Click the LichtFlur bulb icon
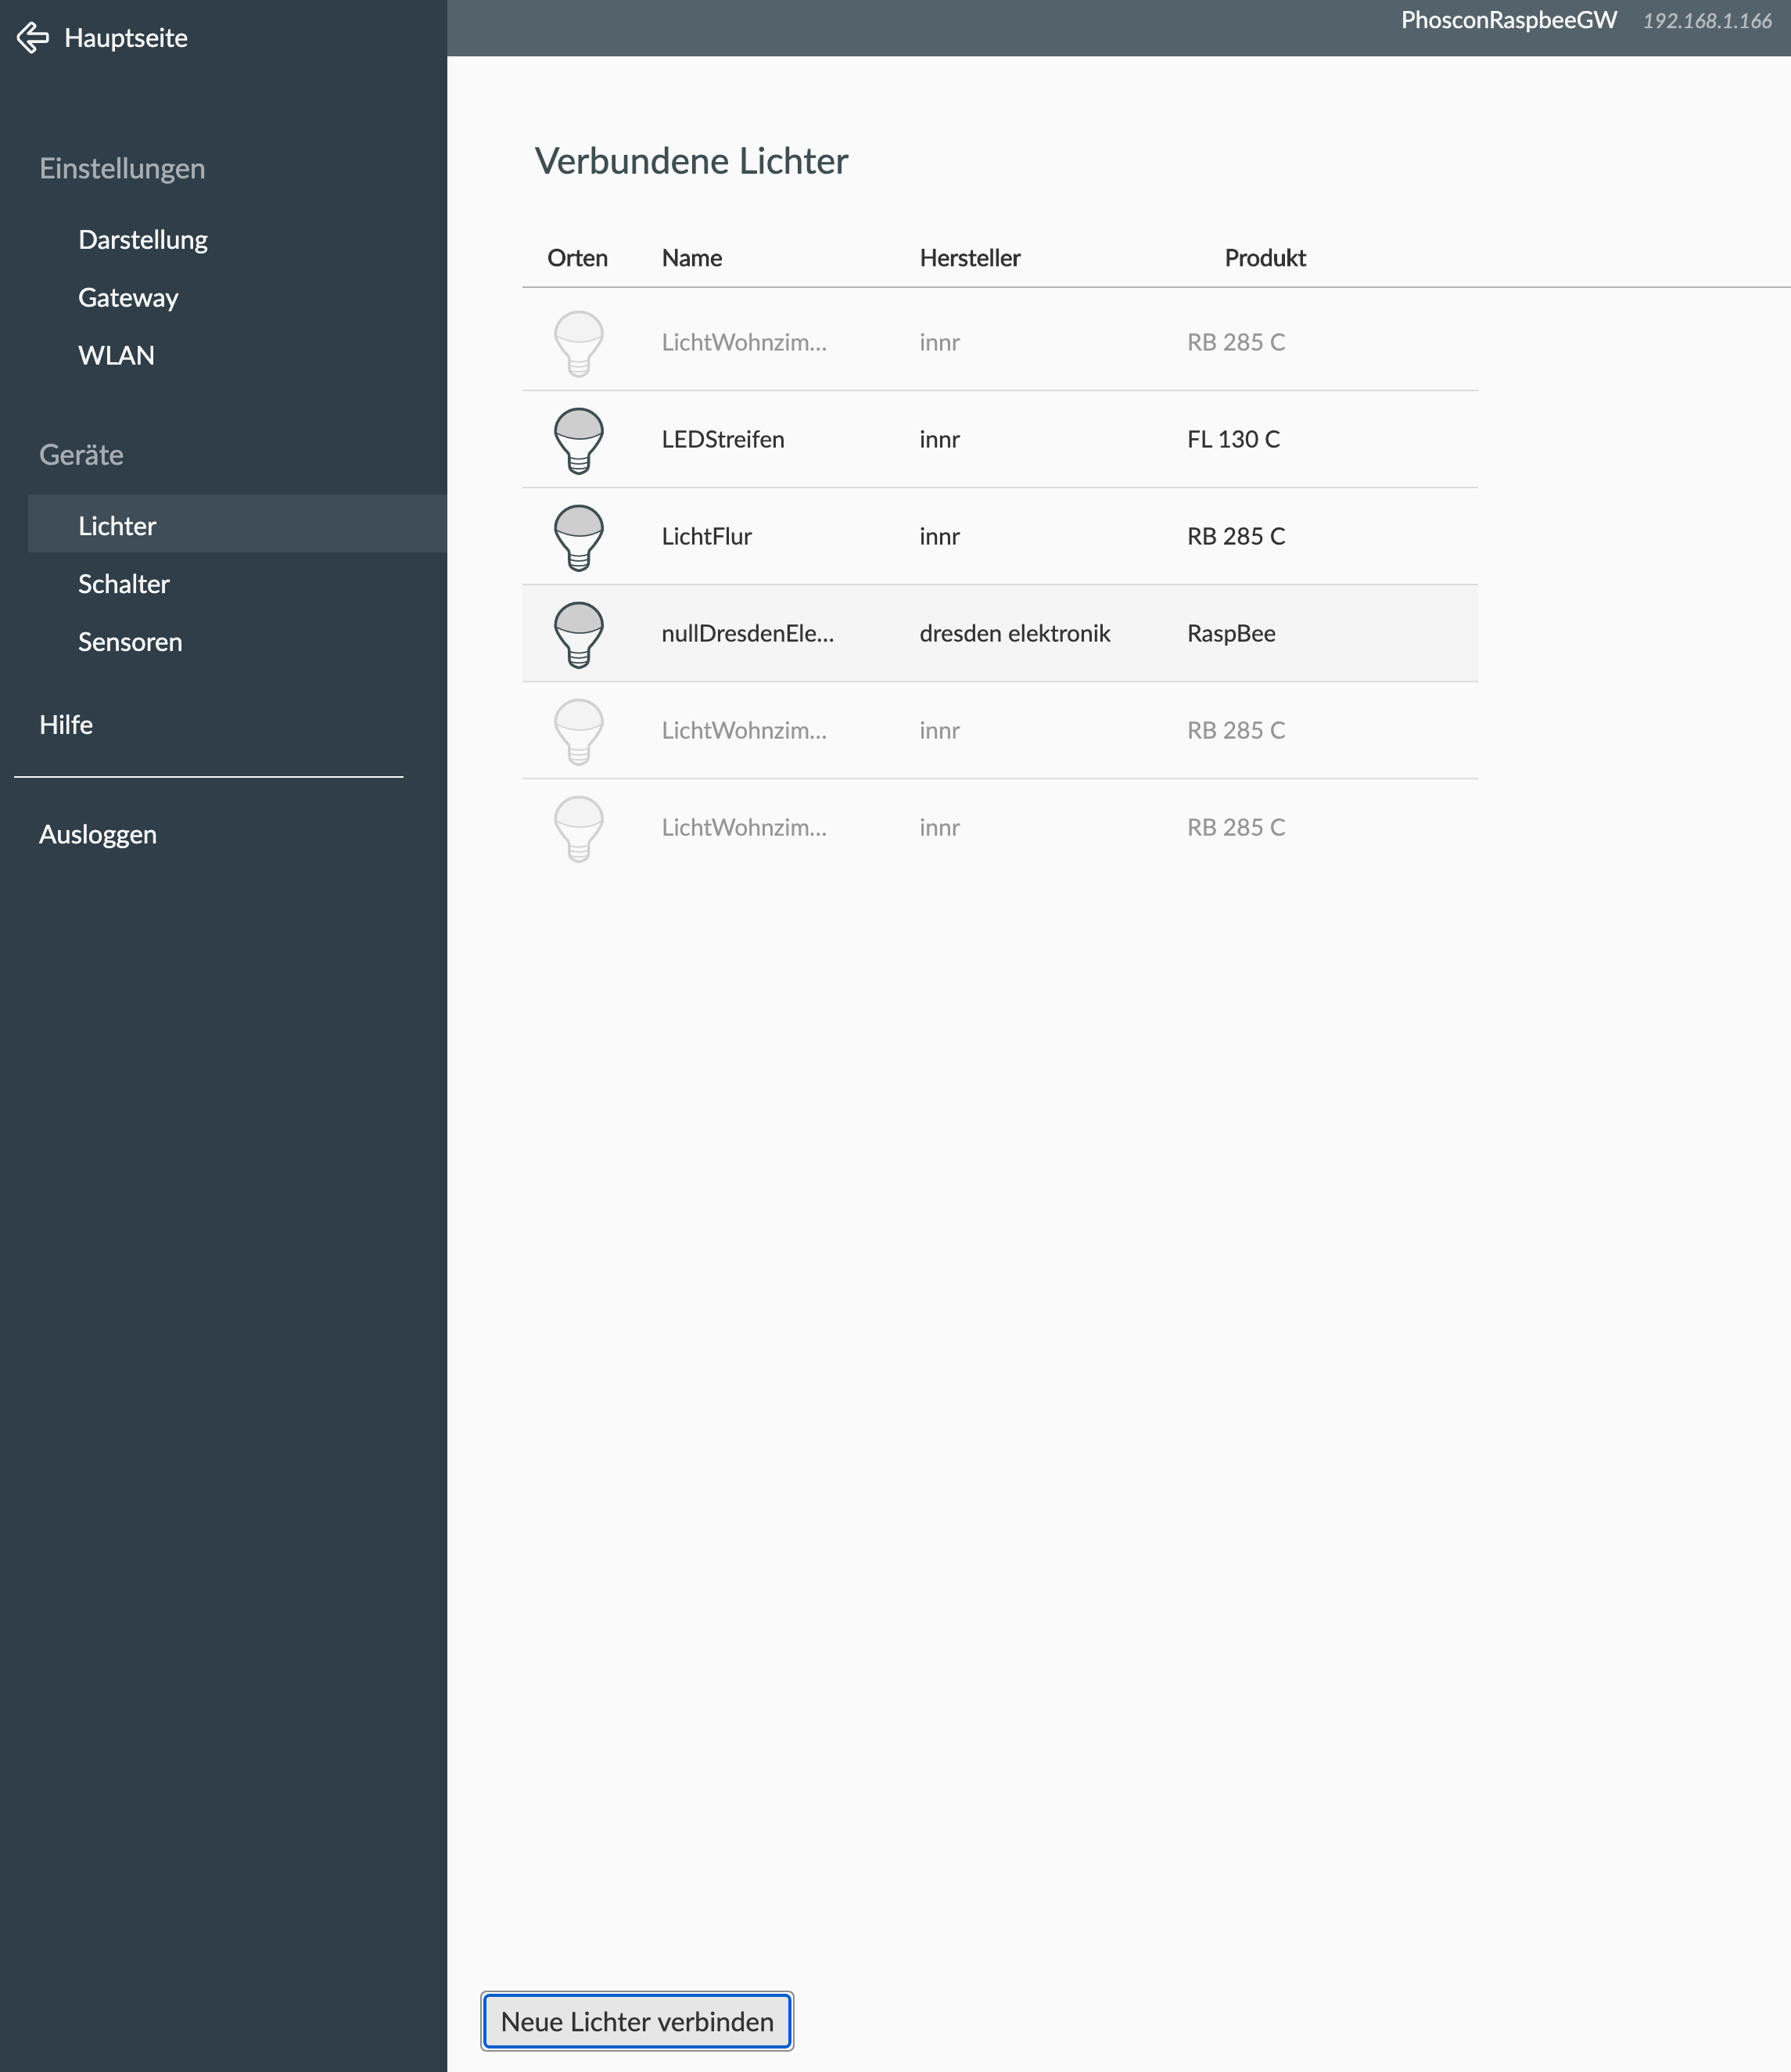Screen dimensions: 1791x2072 (579, 537)
